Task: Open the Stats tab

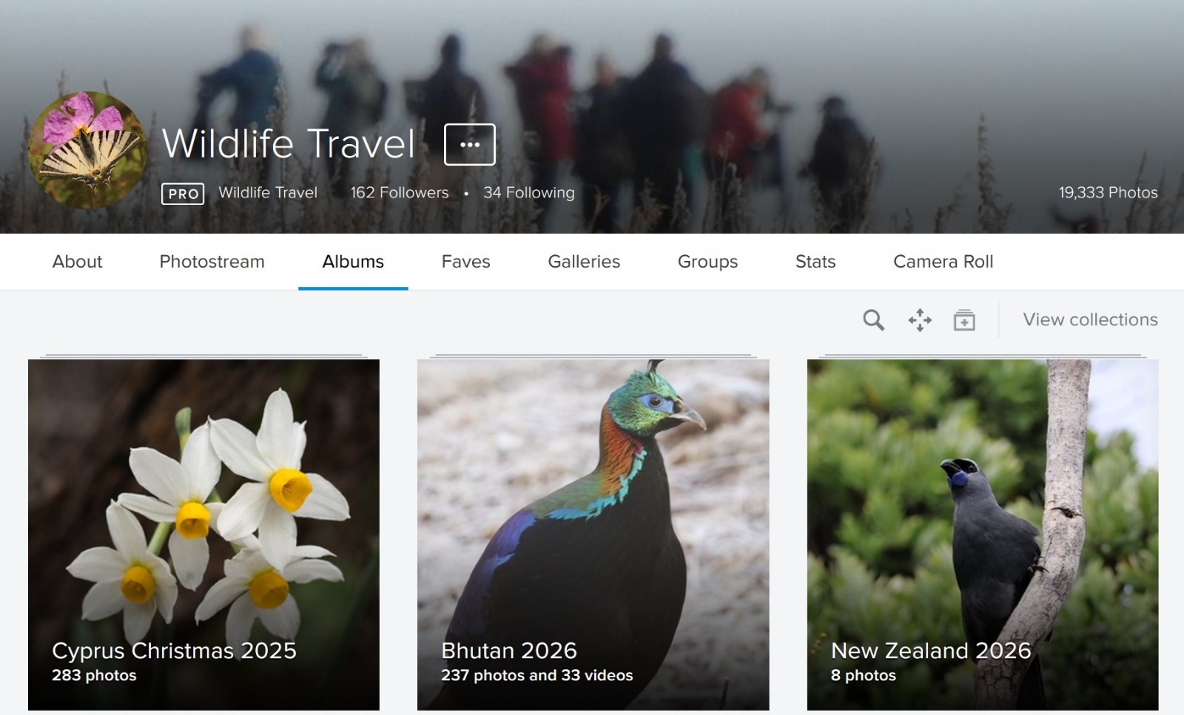Action: click(x=815, y=262)
